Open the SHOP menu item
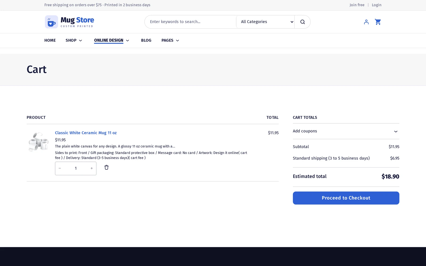 pos(71,40)
